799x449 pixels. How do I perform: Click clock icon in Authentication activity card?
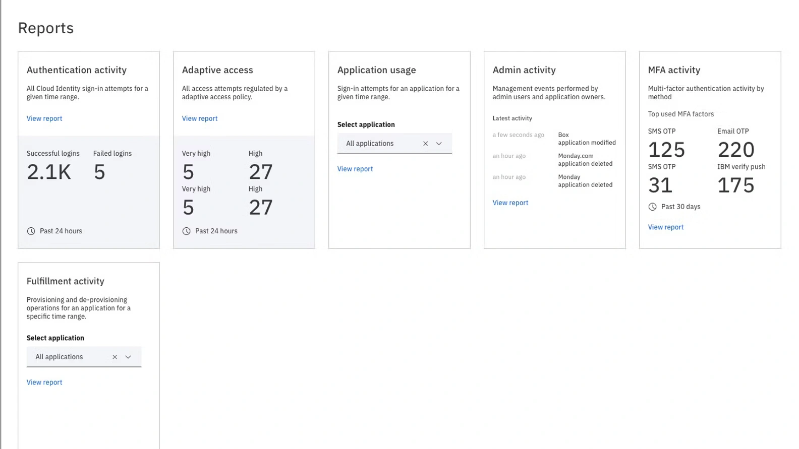coord(31,231)
